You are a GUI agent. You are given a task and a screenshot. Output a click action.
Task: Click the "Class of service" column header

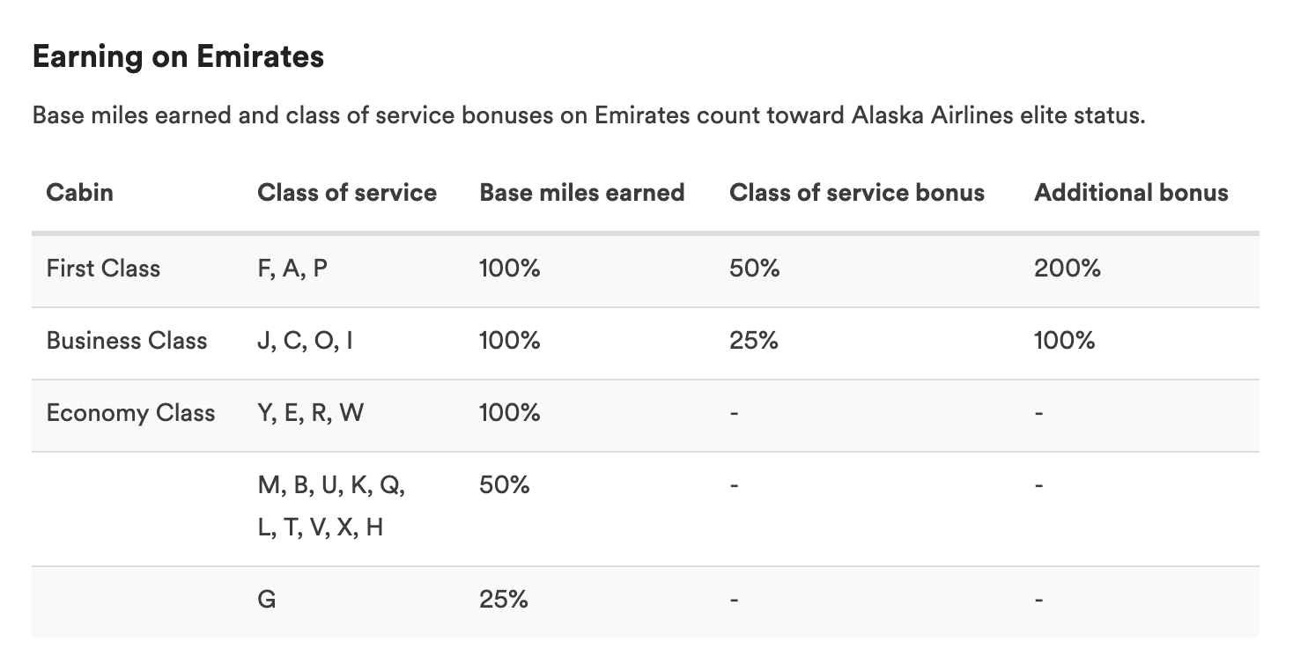[x=346, y=193]
